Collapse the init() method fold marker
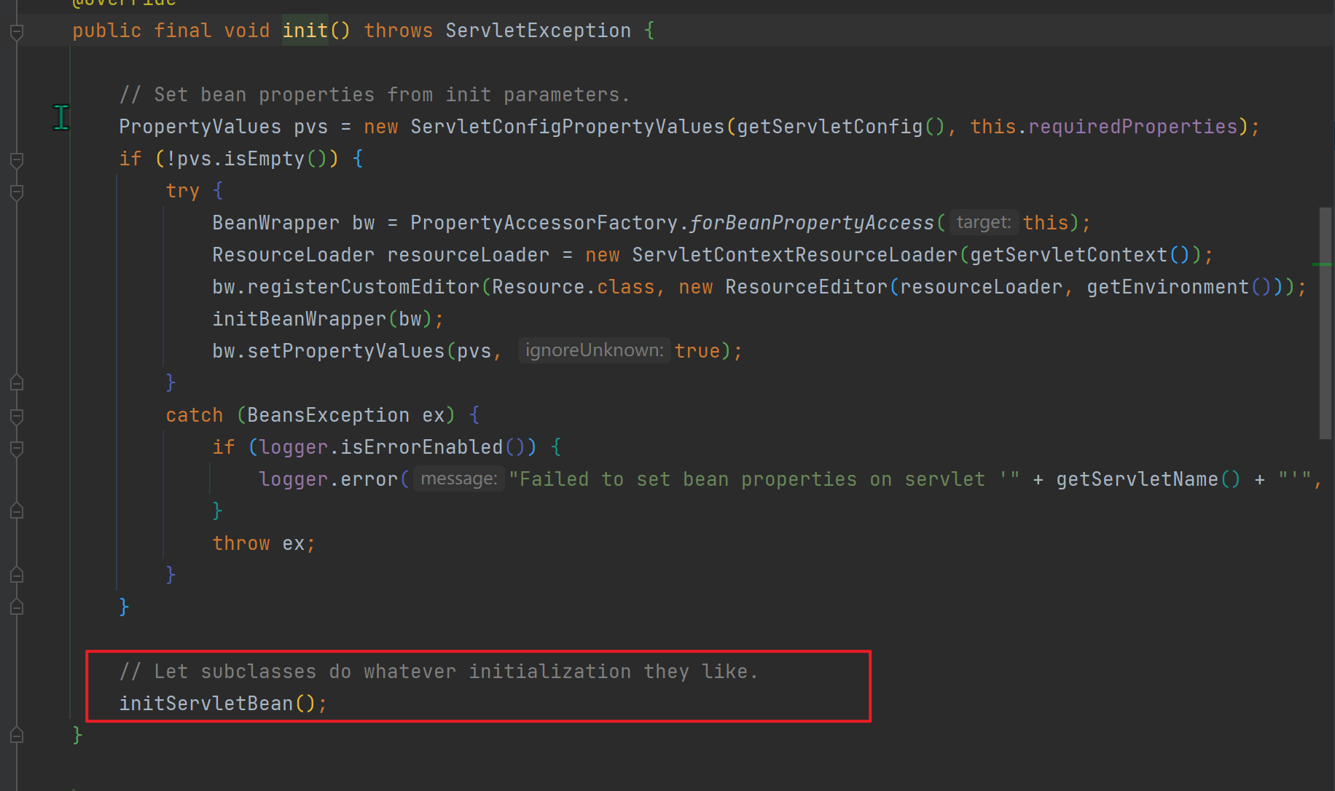Screen dimensions: 1335x791 (x=17, y=31)
